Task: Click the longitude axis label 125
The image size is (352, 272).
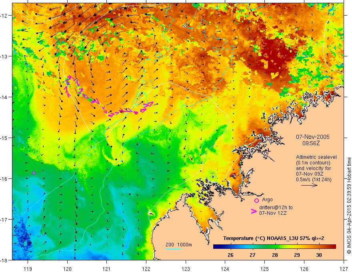Action: [265, 269]
